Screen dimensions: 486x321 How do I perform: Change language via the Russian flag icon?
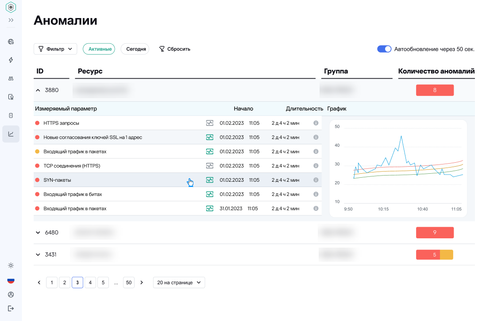coord(11,280)
